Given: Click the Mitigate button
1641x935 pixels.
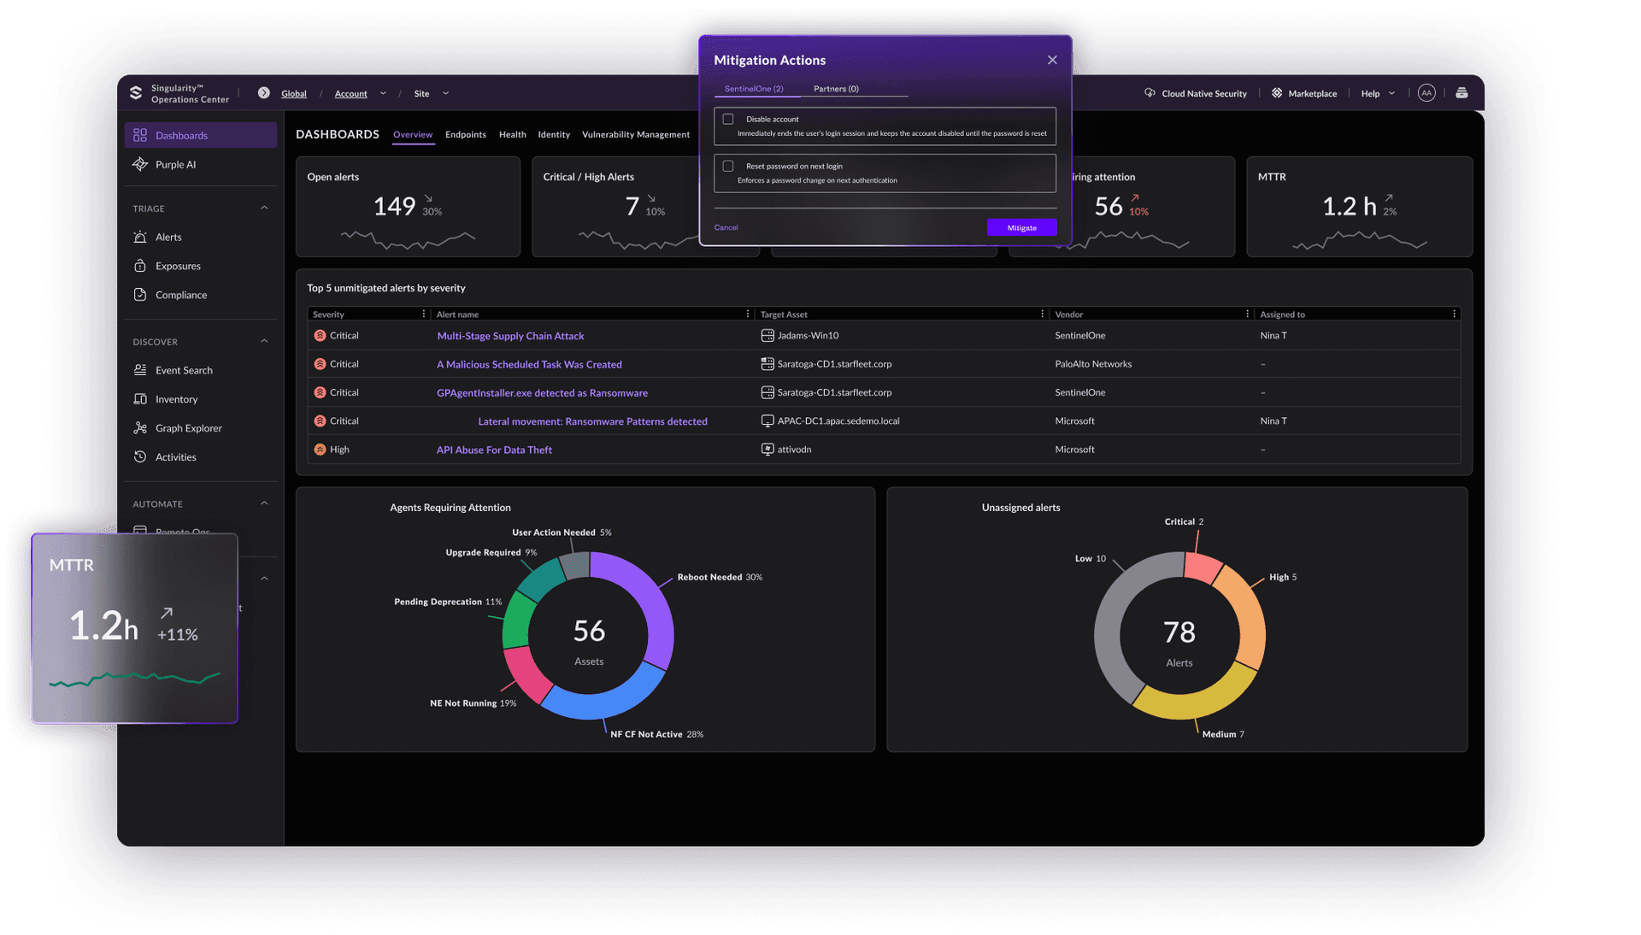Looking at the screenshot, I should pos(1021,227).
